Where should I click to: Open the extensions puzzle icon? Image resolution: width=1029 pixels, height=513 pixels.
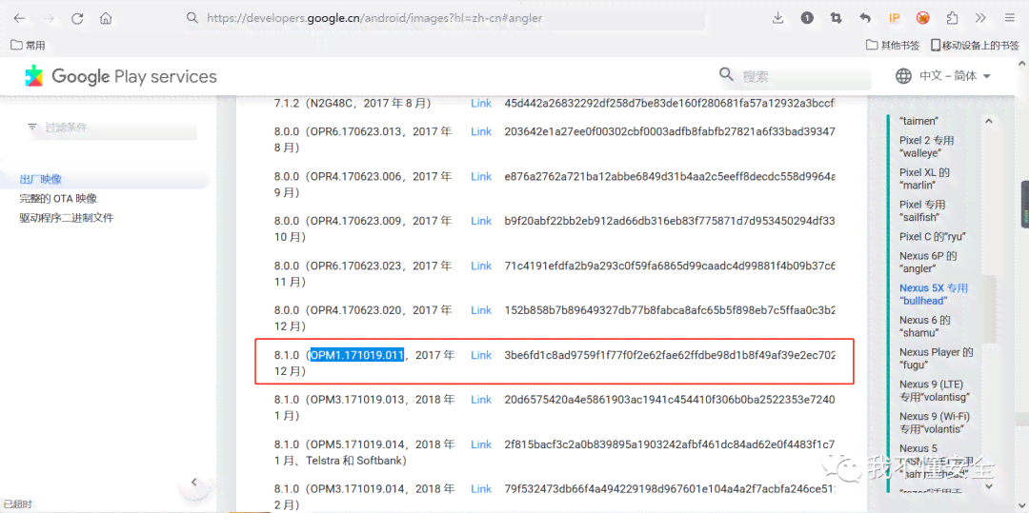pyautogui.click(x=952, y=18)
